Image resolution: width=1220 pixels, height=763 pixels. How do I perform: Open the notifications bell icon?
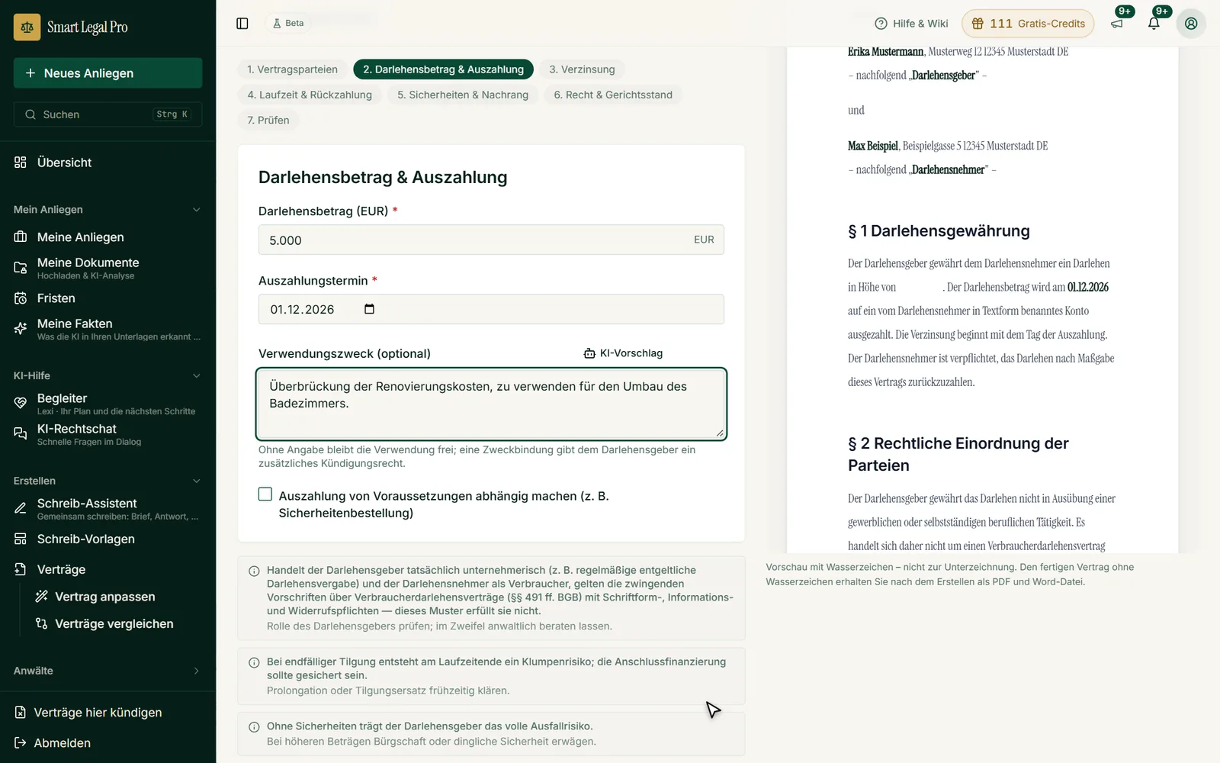[1154, 24]
